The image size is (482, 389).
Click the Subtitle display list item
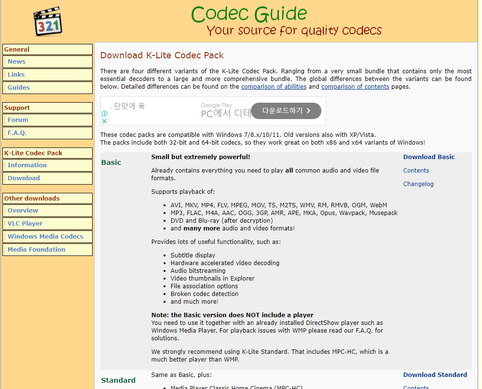193,255
